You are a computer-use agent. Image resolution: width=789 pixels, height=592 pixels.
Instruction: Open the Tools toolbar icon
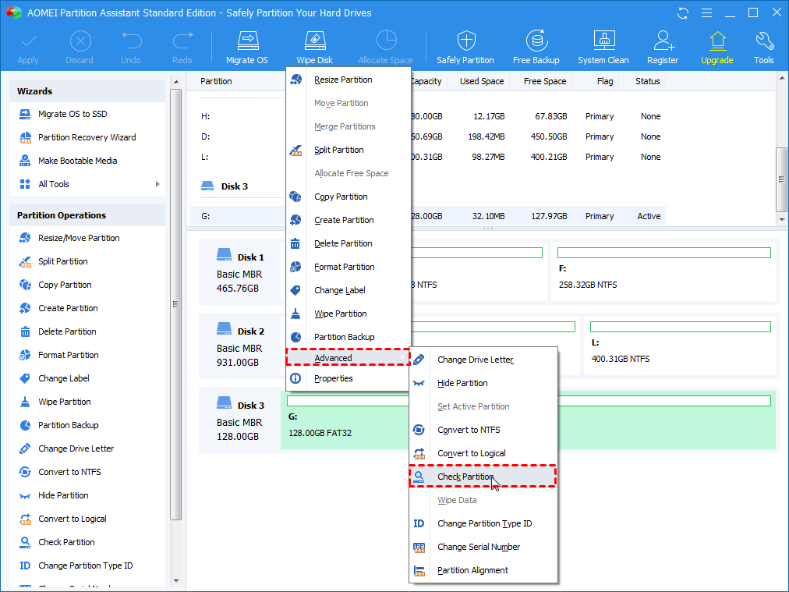point(763,48)
